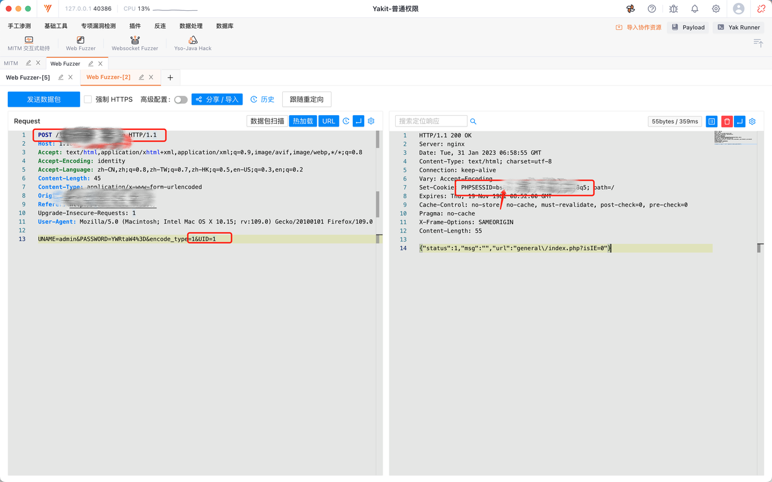The height and width of the screenshot is (482, 772).
Task: Collapse the toolbar with the top-right arrow icon
Action: coord(758,43)
